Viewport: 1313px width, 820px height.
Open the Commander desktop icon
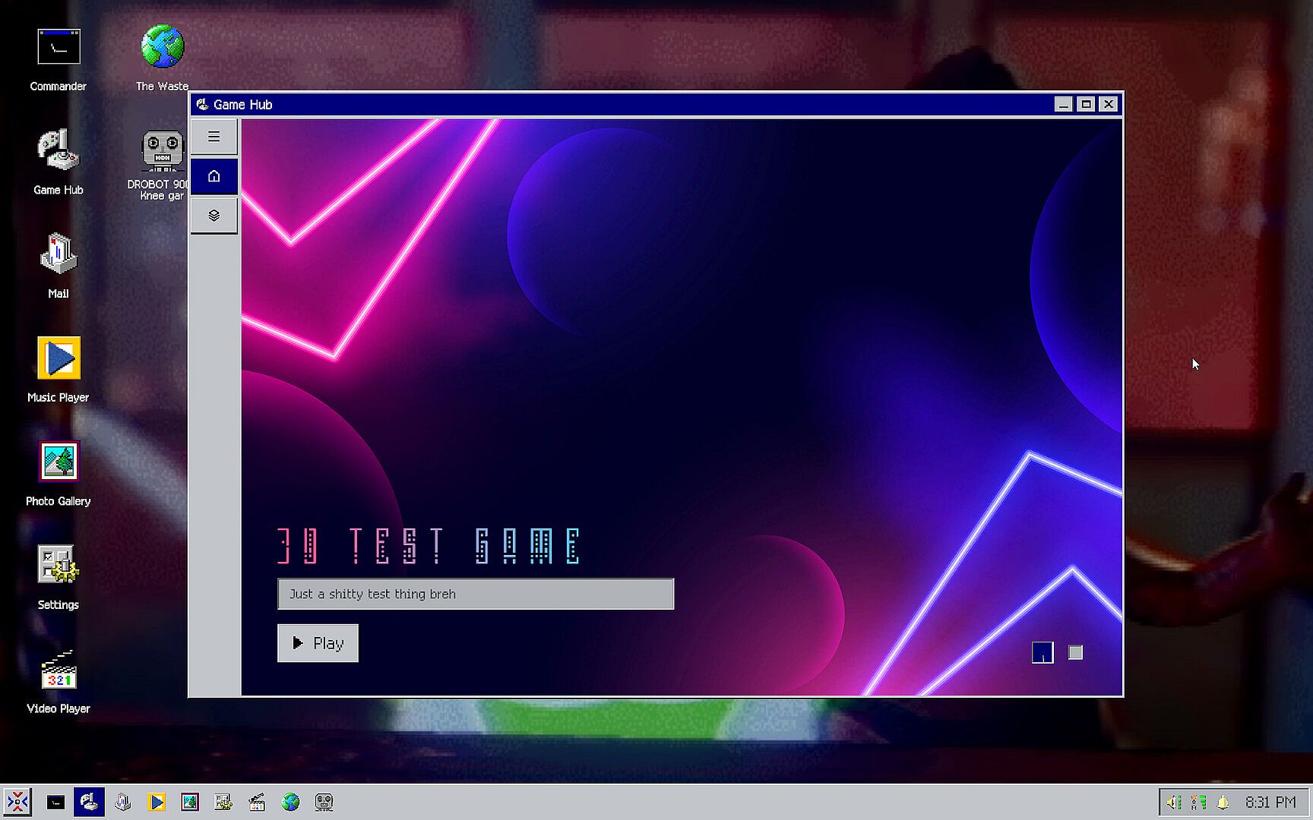pyautogui.click(x=59, y=48)
